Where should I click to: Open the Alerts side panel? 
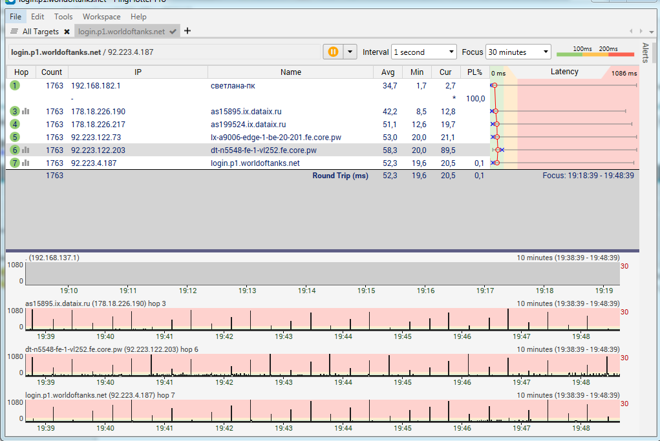point(644,53)
